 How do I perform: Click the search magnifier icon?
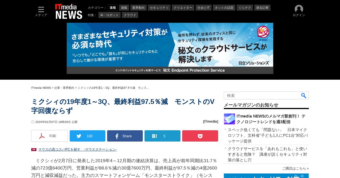click(304, 95)
